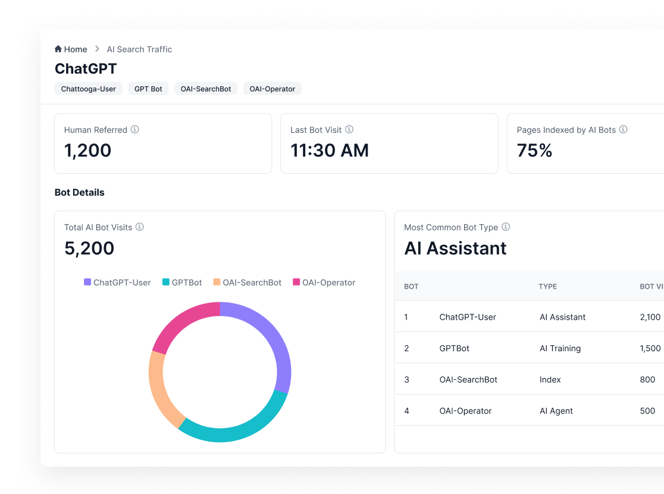The height and width of the screenshot is (494, 664).
Task: Click the AI Assistant large heading
Action: tap(455, 248)
